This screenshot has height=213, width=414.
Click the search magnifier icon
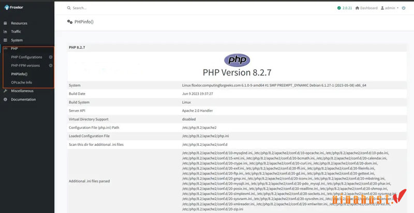click(69, 8)
